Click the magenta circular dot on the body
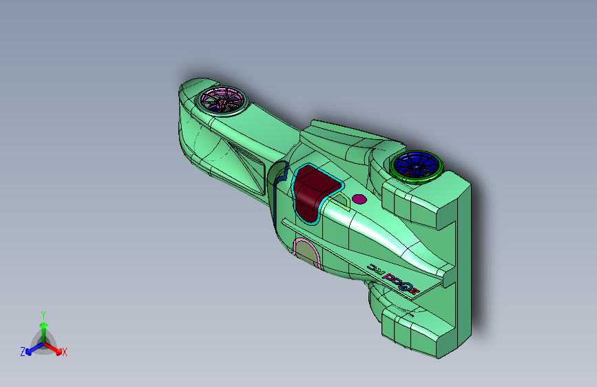 359,199
